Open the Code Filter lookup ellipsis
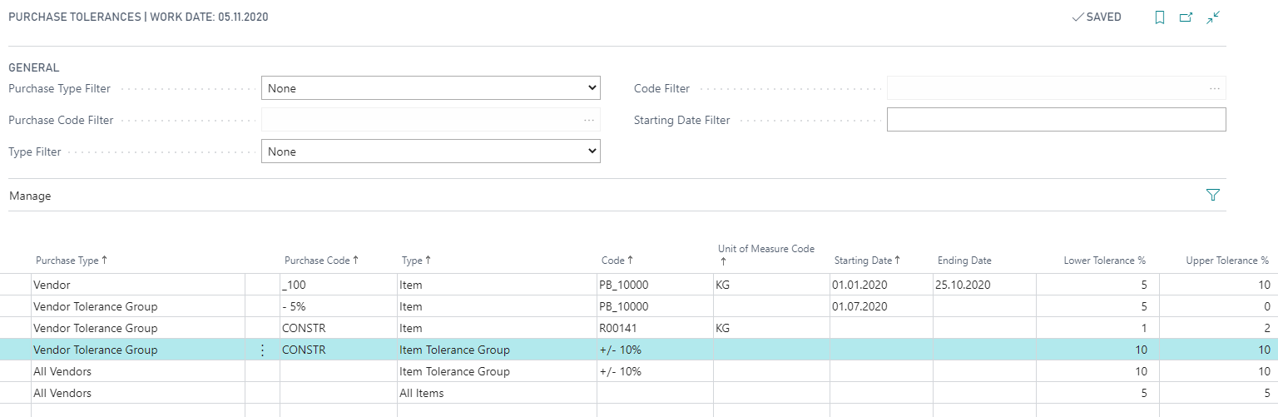Image resolution: width=1278 pixels, height=417 pixels. point(1215,88)
